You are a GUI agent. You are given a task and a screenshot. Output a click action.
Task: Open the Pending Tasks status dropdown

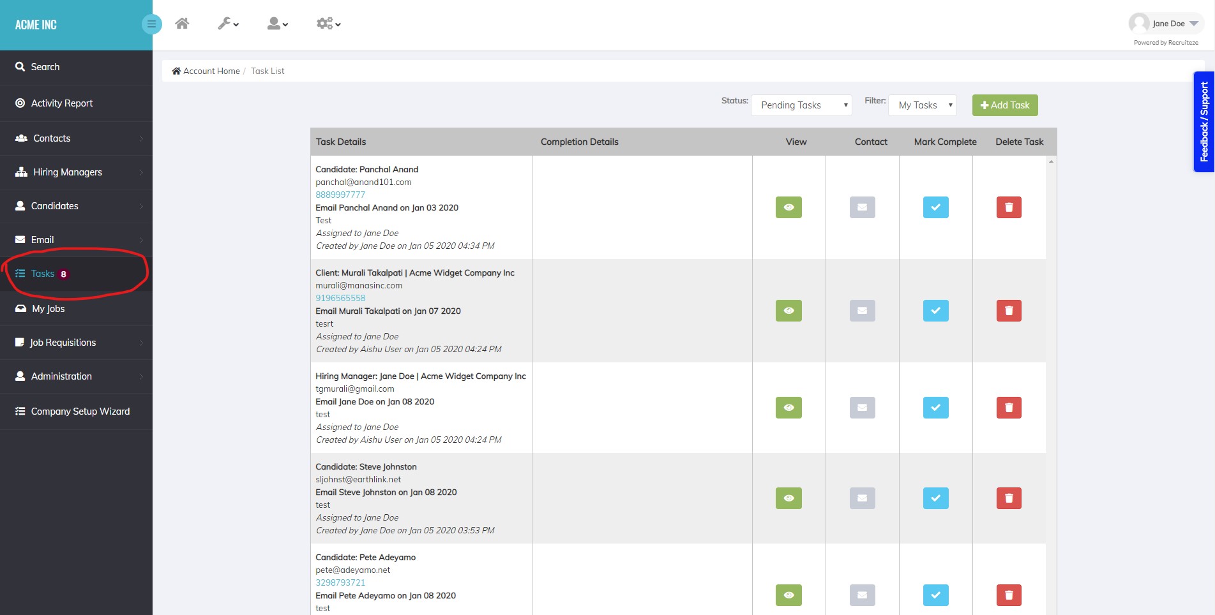801,105
